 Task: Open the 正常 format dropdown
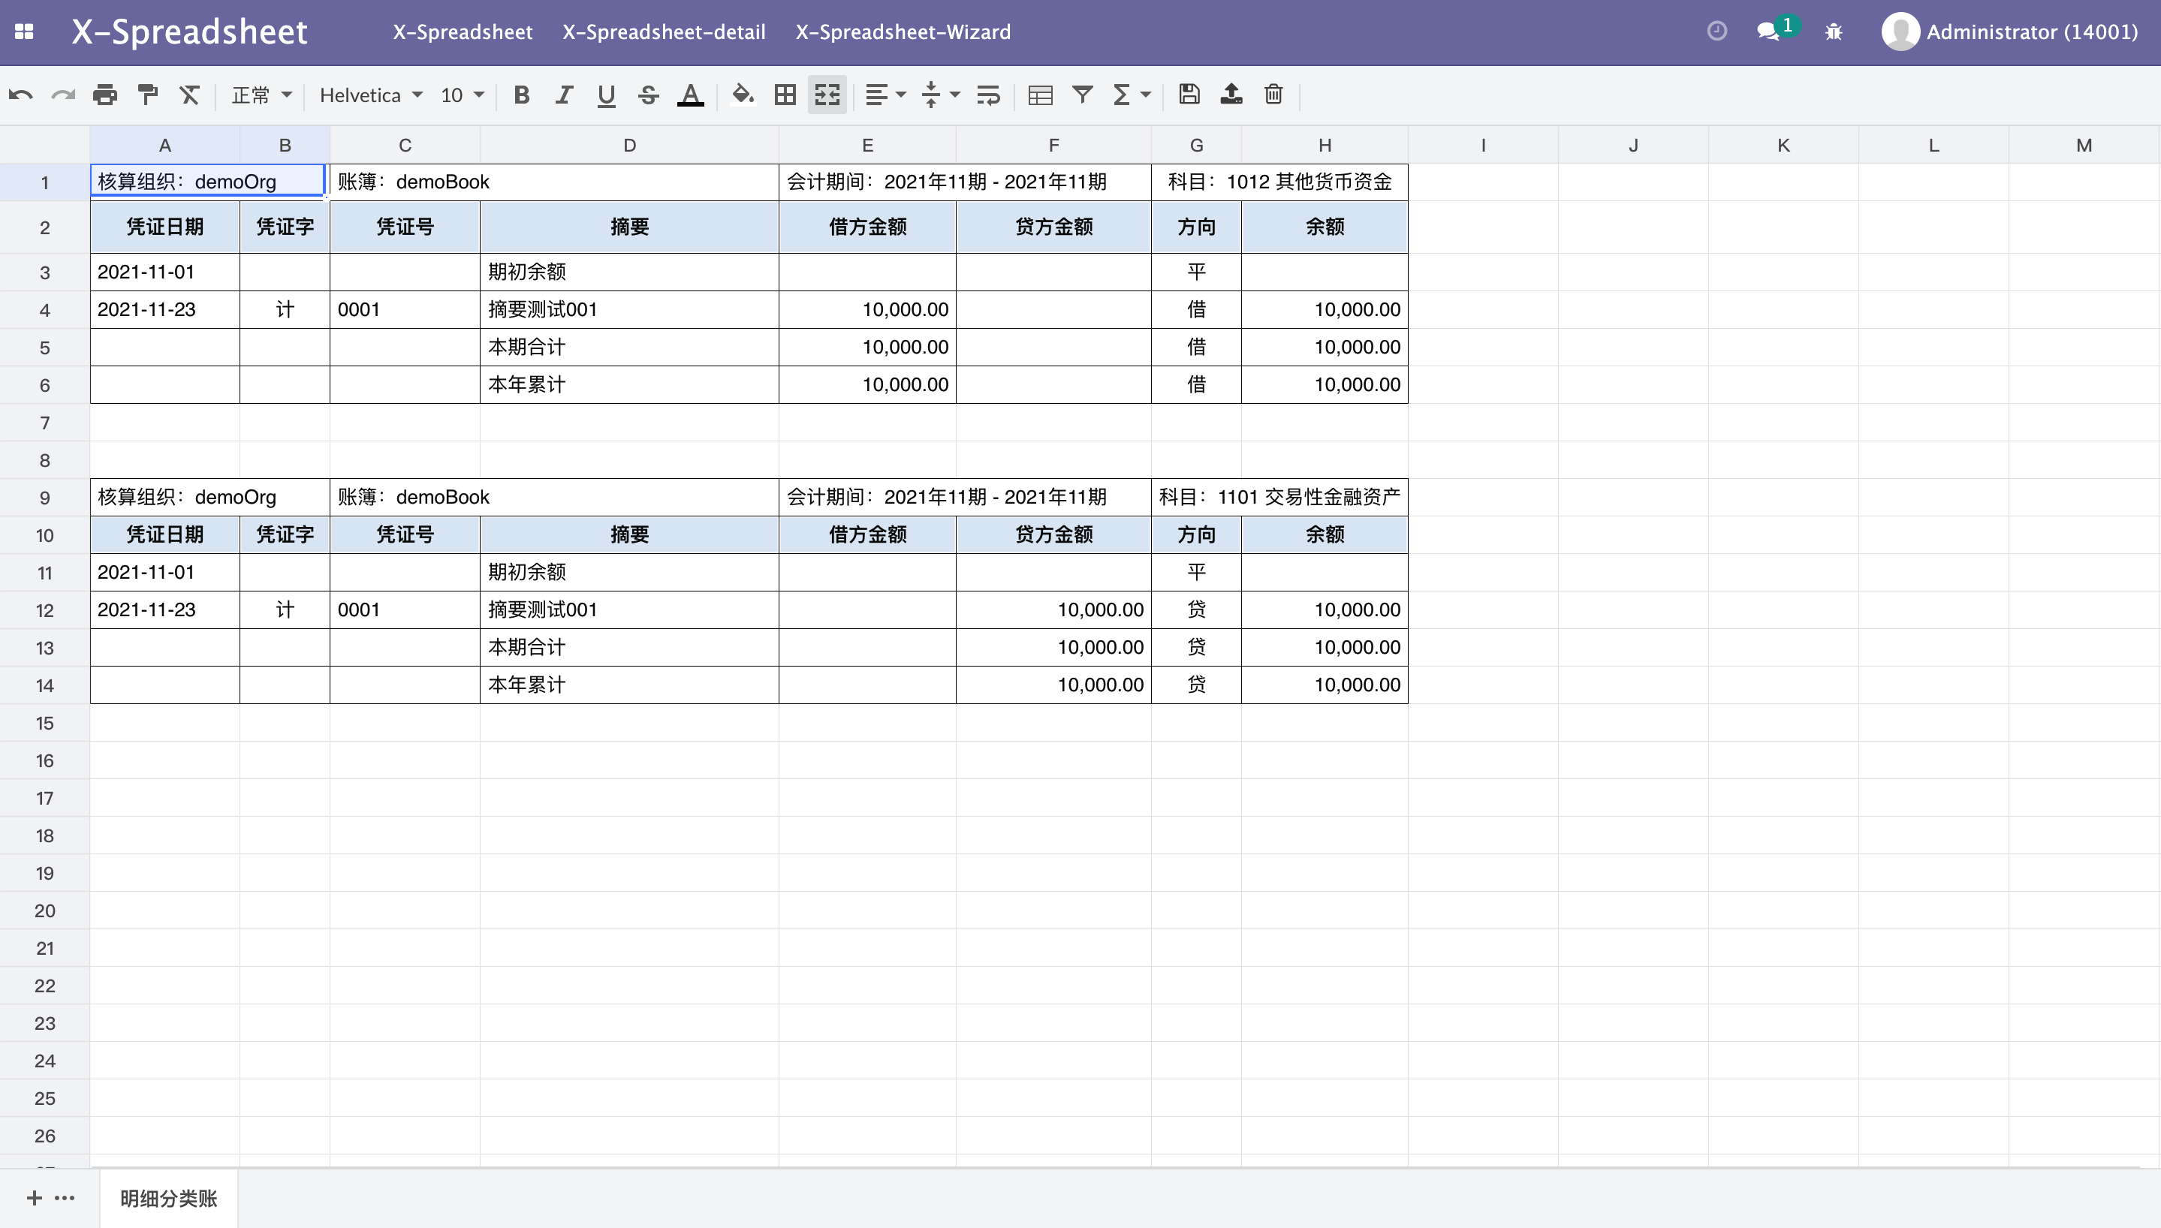coord(261,95)
